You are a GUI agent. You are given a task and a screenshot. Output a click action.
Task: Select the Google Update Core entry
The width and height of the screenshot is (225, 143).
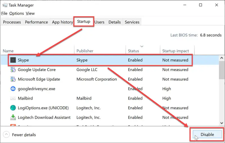(x=37, y=70)
